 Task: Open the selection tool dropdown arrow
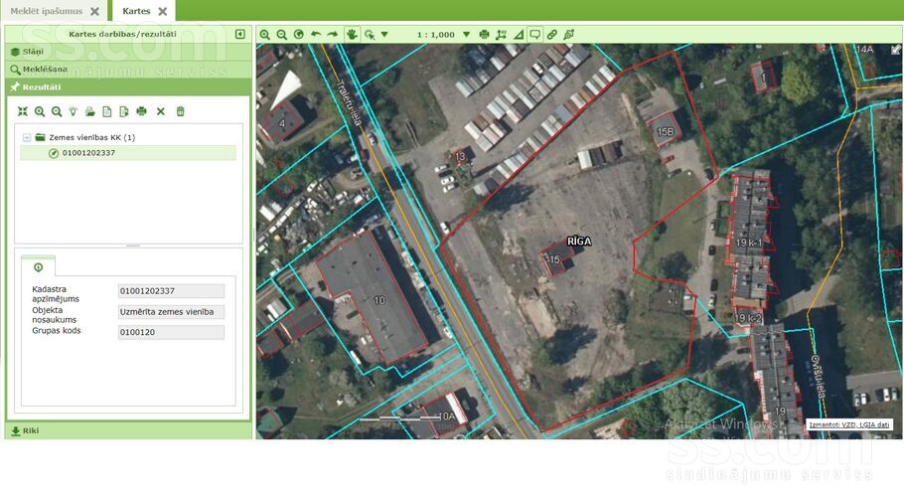384,35
